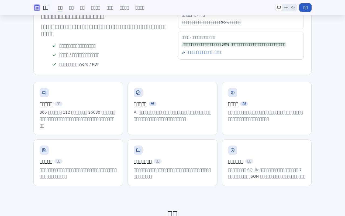Click the checkmark beside the "Word / PDF" line
Image resolution: width=345 pixels, height=216 pixels.
54,64
